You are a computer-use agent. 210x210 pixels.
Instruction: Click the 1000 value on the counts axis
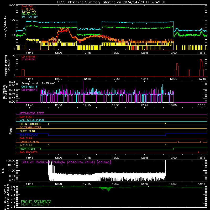click(x=12, y=6)
